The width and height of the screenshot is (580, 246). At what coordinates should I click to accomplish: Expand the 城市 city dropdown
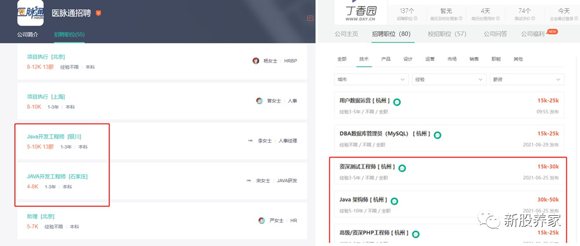coord(371,80)
